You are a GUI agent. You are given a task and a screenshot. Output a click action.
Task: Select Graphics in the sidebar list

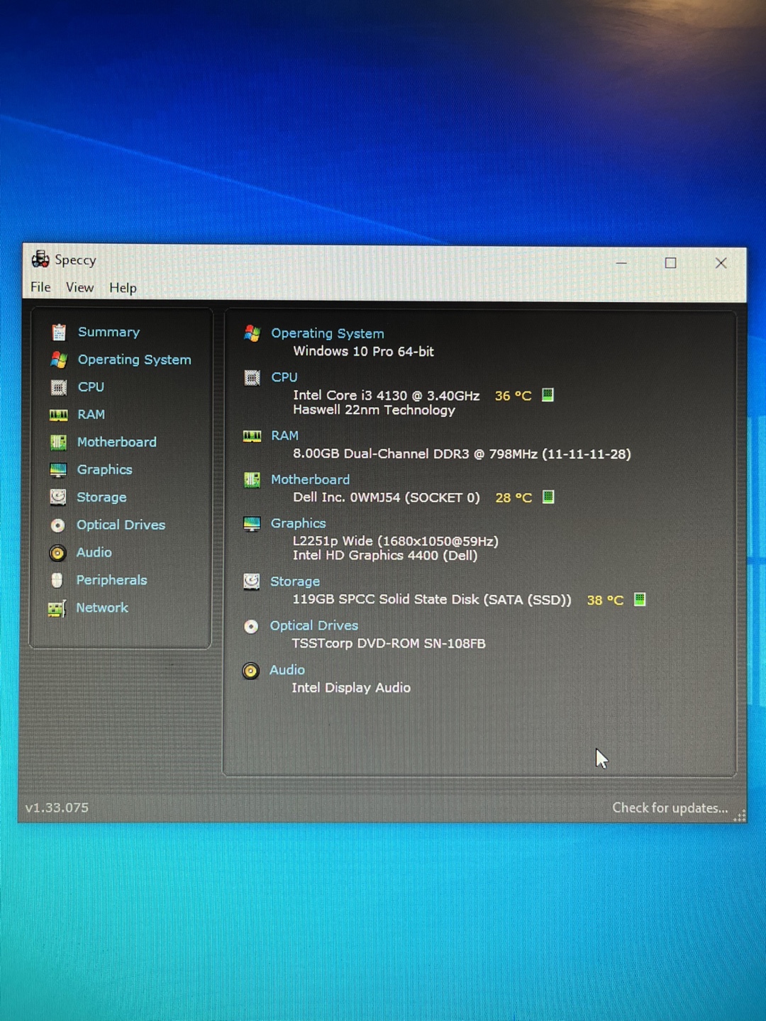104,470
